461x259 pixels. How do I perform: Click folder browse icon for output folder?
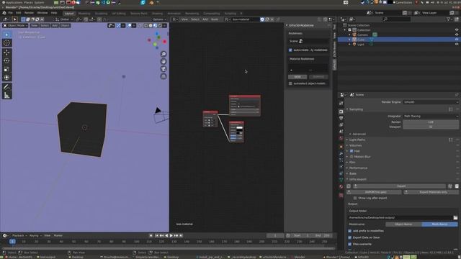coord(455,217)
